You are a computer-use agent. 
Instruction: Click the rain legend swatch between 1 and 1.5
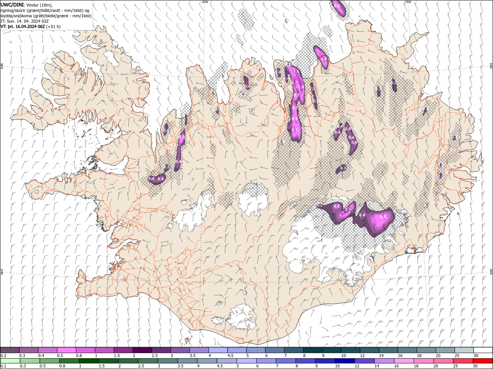(x=89, y=361)
